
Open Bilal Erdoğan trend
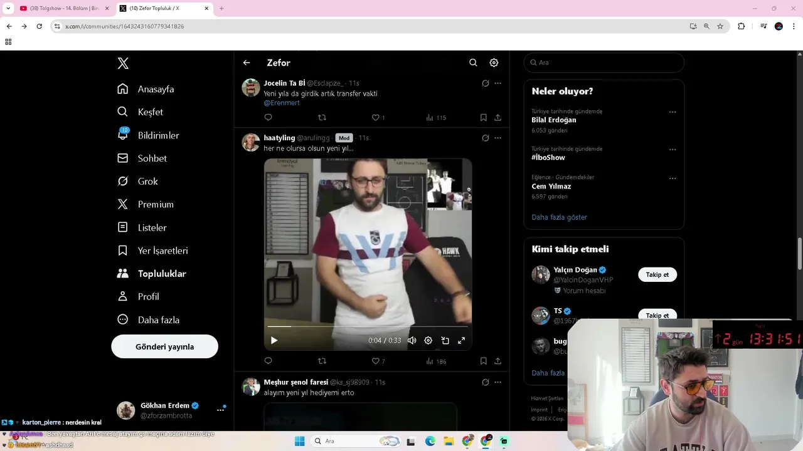[x=554, y=120]
